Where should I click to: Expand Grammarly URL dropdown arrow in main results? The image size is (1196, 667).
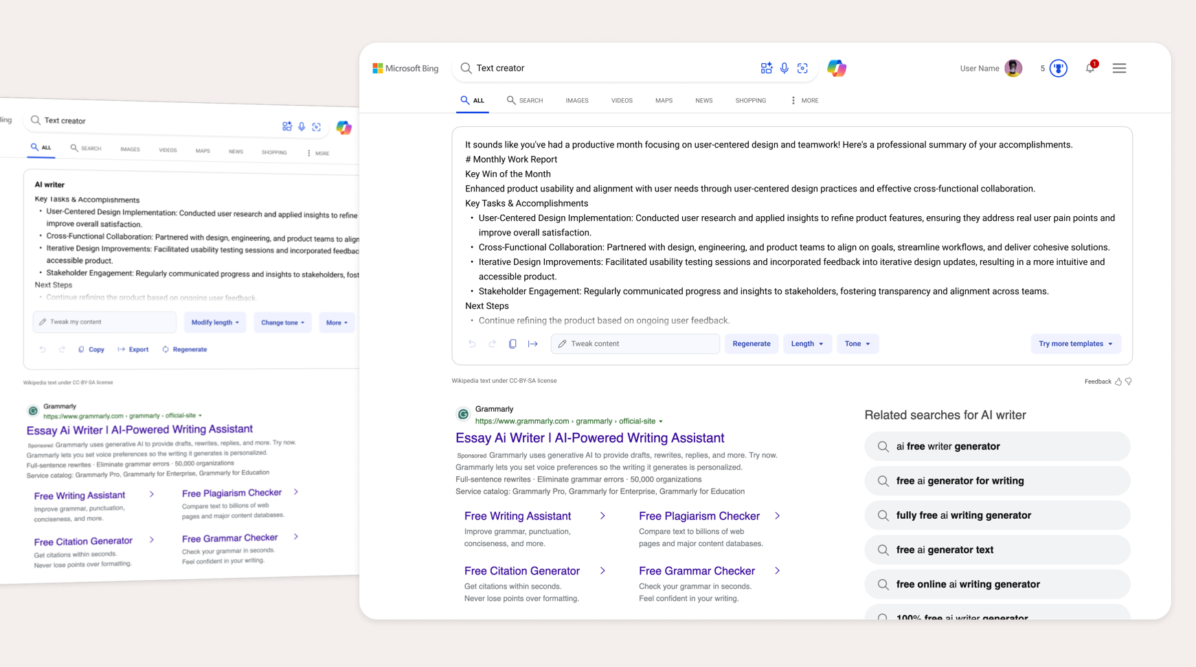661,421
